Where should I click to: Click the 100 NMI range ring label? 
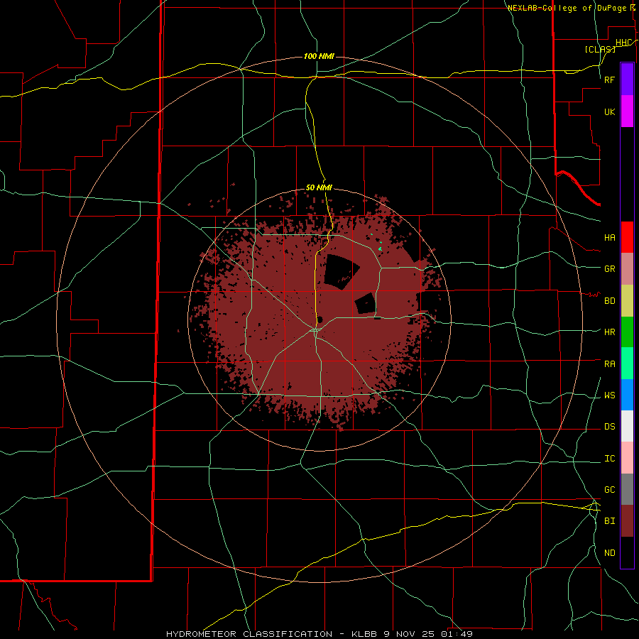319,56
